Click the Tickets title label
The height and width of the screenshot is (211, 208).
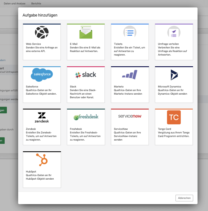click(x=118, y=44)
